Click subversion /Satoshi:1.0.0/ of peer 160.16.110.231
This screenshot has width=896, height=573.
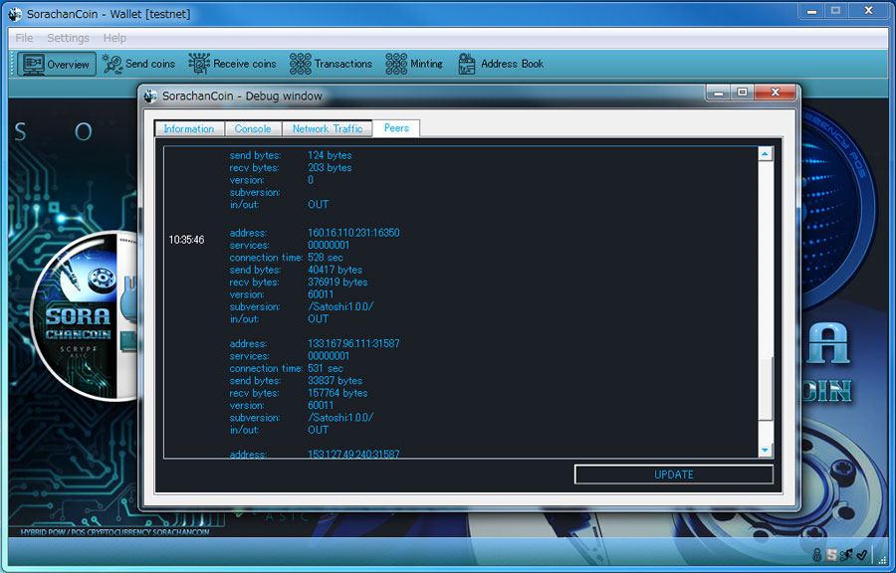coord(340,306)
